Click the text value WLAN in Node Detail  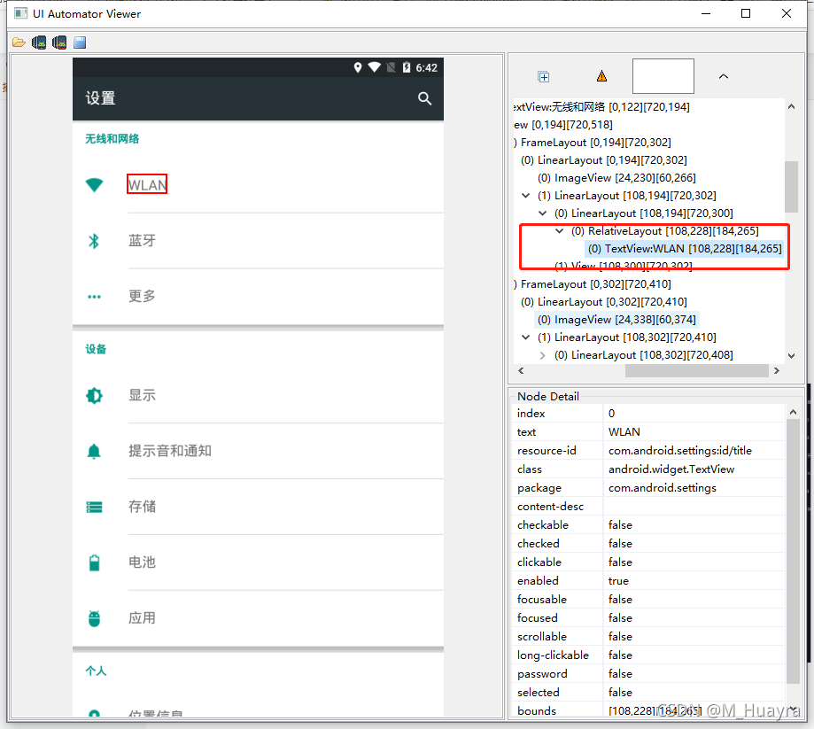coord(624,432)
